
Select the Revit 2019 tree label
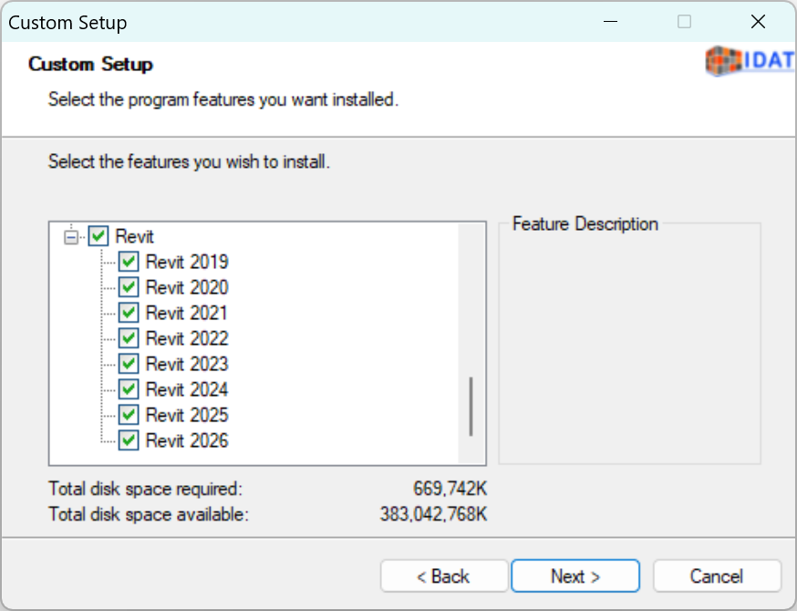point(187,262)
